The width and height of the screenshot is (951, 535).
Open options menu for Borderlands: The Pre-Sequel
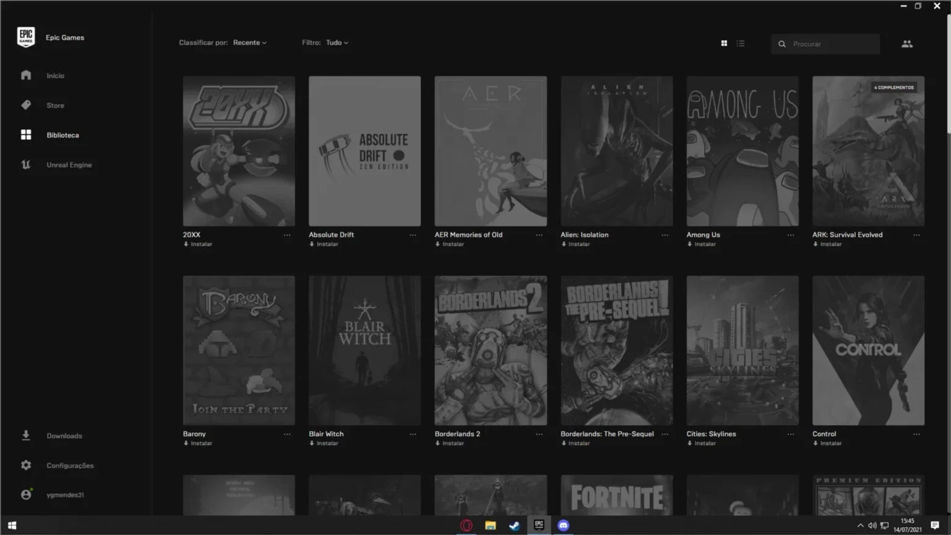pos(665,434)
